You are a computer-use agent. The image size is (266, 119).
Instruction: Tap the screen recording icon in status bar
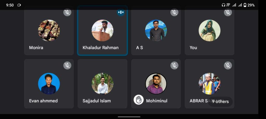(x=19, y=5)
